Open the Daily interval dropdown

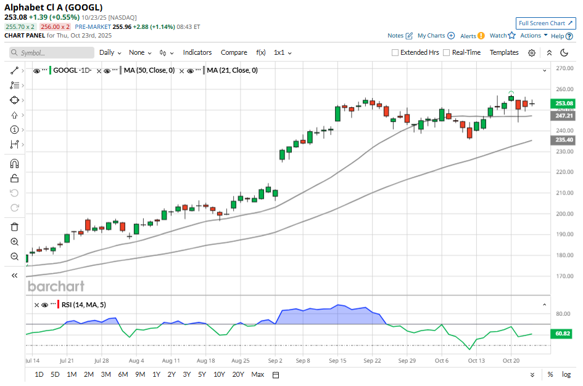(110, 53)
